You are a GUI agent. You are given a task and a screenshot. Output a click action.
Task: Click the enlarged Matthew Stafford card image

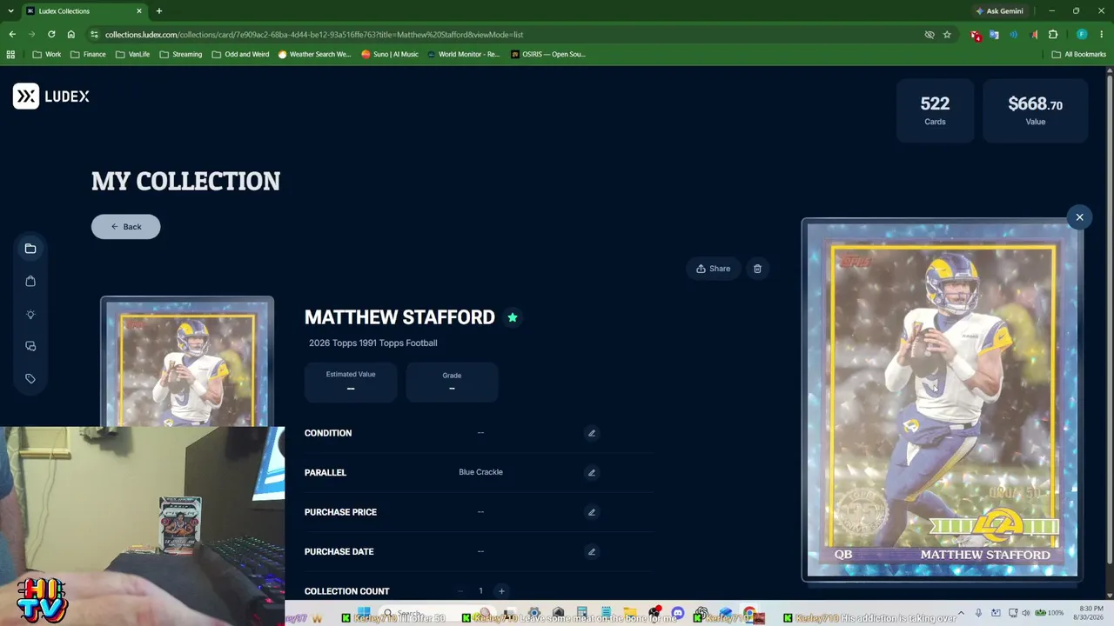pyautogui.click(x=942, y=399)
